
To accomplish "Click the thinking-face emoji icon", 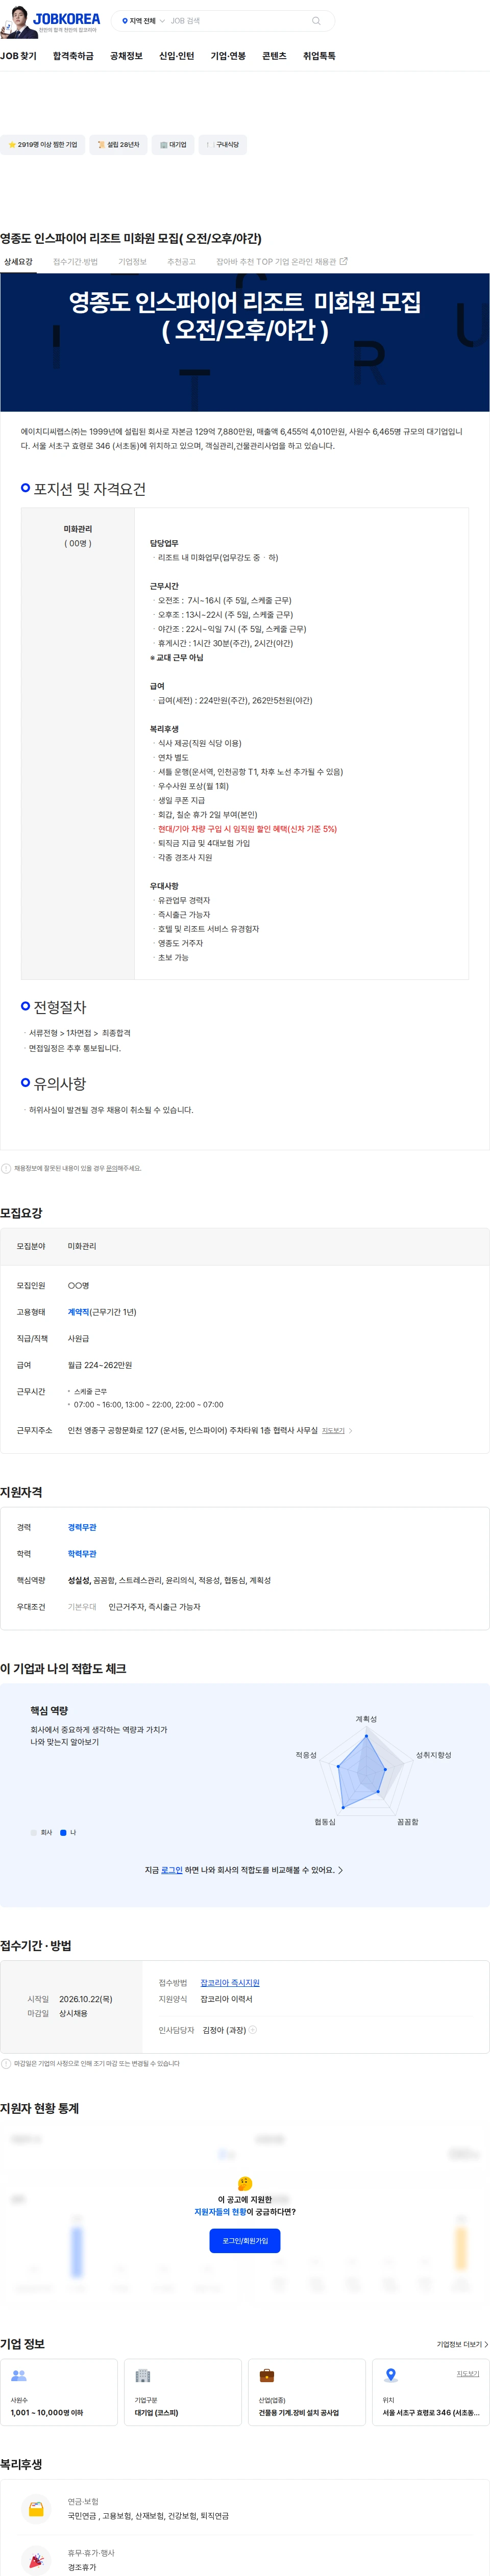I will [245, 2183].
